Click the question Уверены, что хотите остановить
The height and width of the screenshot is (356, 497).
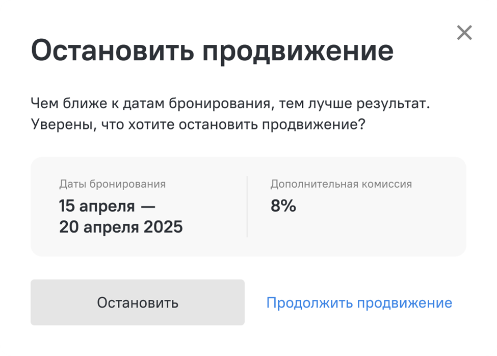click(x=198, y=124)
